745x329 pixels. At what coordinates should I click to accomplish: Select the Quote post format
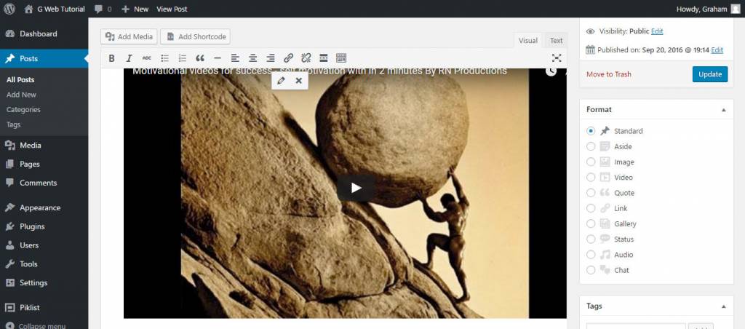coord(591,193)
